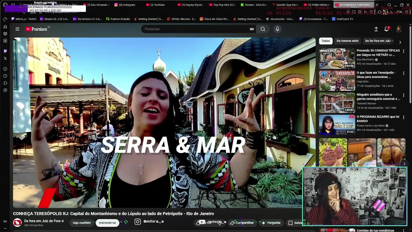This screenshot has height=232, width=412.
Task: Click the search magnifier button
Action: point(263,29)
